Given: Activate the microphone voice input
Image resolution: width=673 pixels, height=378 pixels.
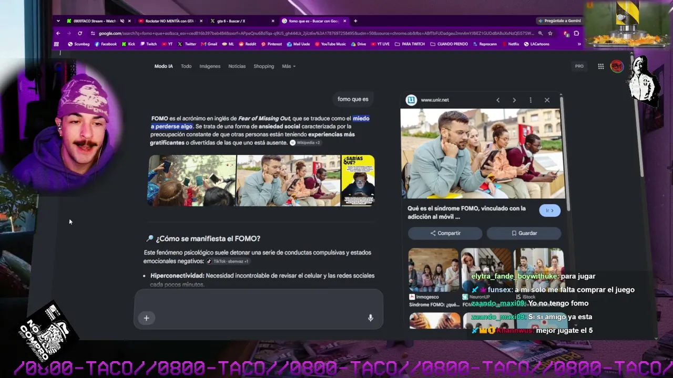Looking at the screenshot, I should [x=371, y=318].
